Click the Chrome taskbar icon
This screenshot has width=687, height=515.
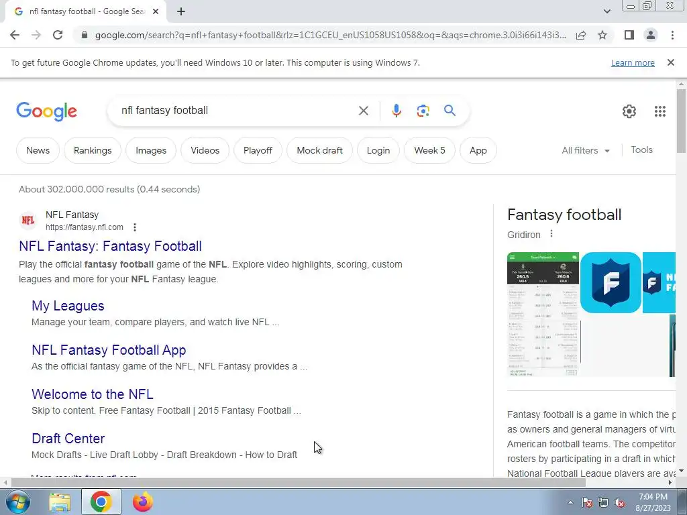coord(101,502)
